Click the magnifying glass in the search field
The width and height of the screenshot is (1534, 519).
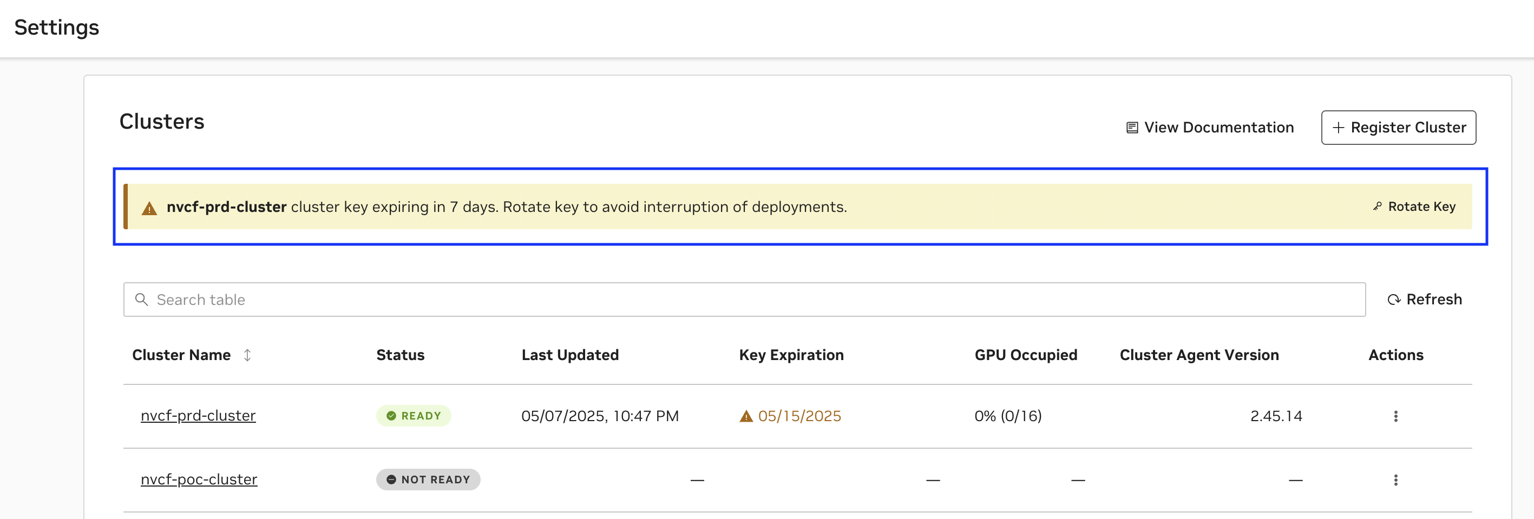pyautogui.click(x=142, y=299)
